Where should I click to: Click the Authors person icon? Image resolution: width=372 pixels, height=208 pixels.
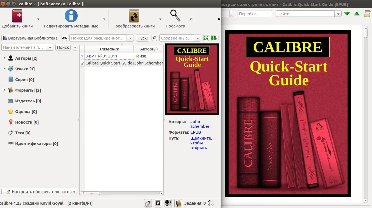click(x=11, y=58)
